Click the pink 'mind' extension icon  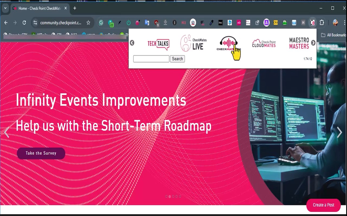(x=239, y=23)
